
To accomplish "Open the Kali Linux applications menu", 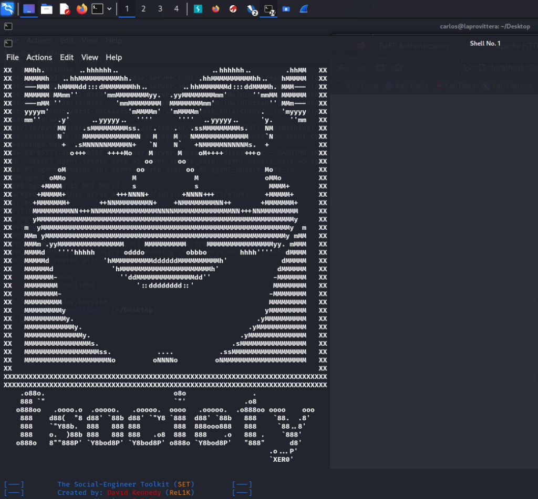I will pyautogui.click(x=7, y=8).
